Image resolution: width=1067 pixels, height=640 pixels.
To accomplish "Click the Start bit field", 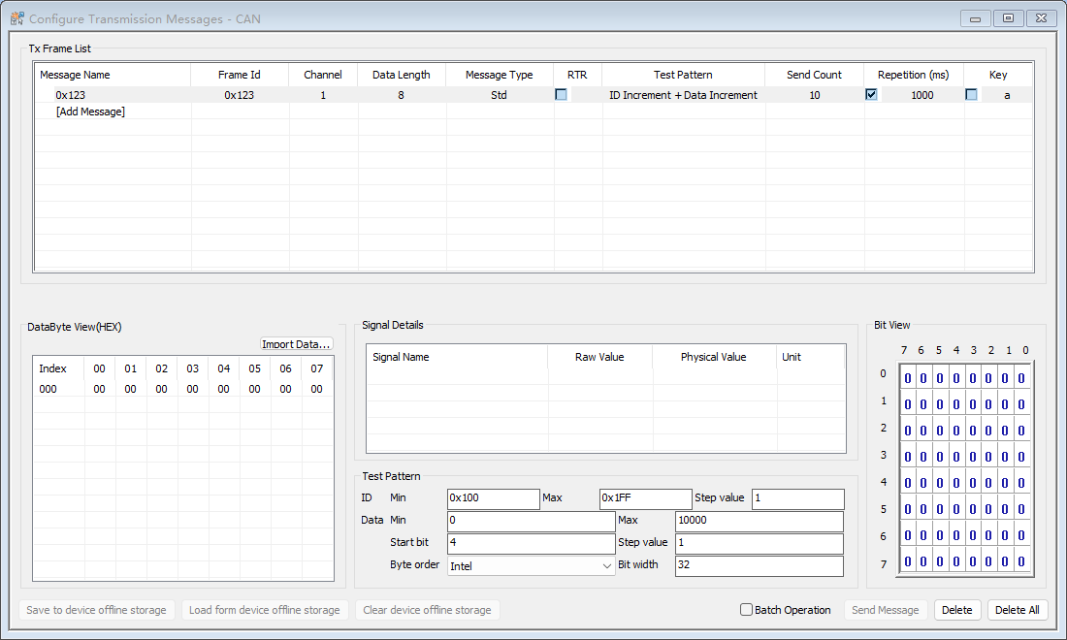I will tap(531, 543).
